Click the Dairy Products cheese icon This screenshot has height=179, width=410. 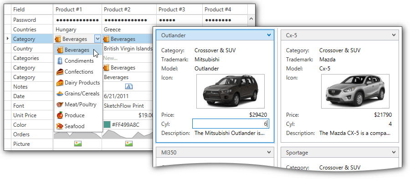click(x=60, y=83)
